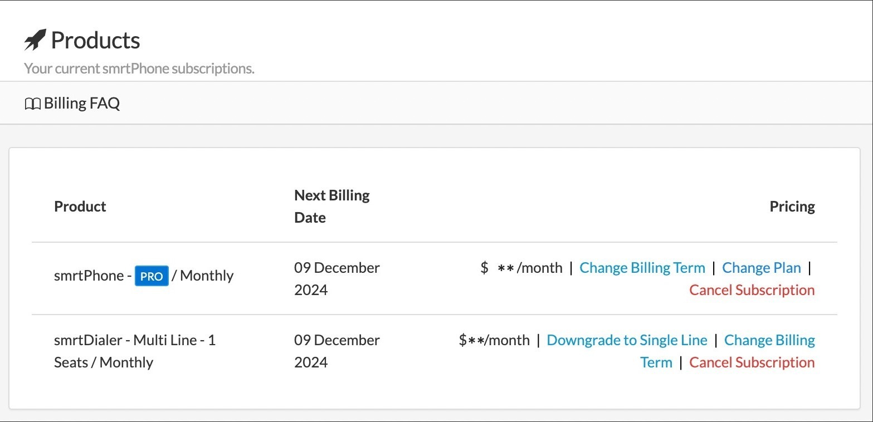Change Billing Term for the smrtDialer subscription

click(x=769, y=340)
